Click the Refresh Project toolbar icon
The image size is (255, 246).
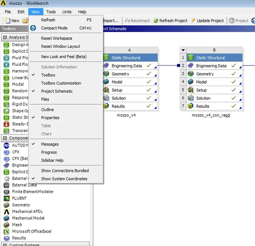(x=156, y=21)
